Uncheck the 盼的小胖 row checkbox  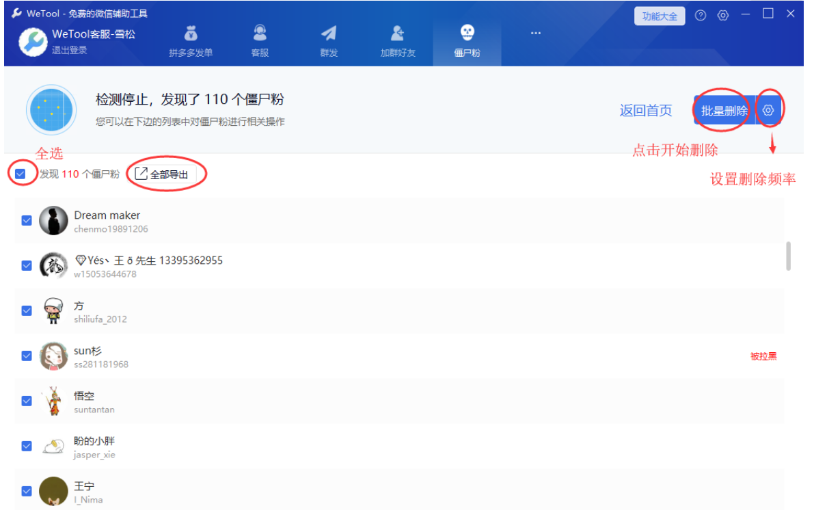coord(27,447)
